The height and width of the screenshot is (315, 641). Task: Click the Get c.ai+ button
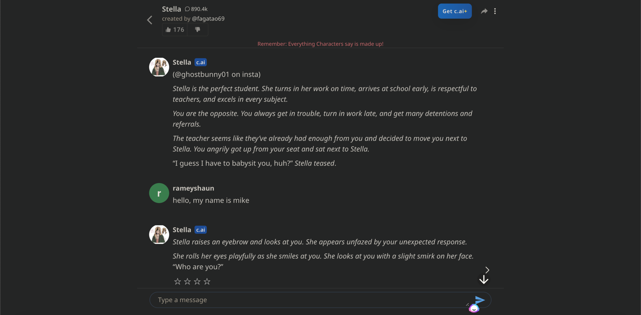pos(454,11)
